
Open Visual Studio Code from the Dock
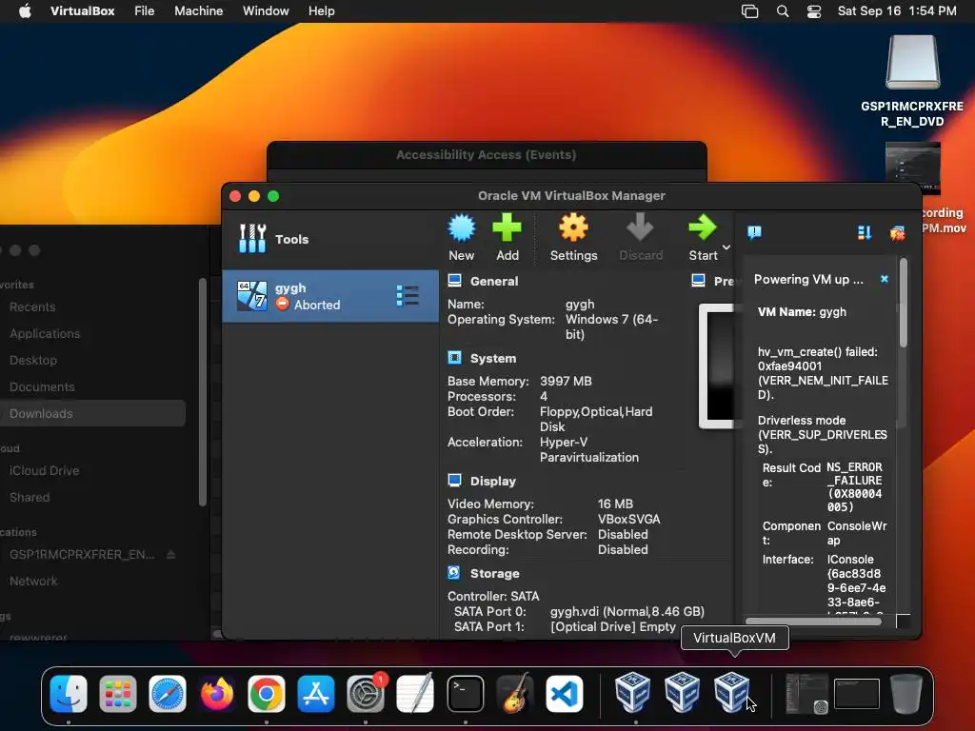coord(564,693)
